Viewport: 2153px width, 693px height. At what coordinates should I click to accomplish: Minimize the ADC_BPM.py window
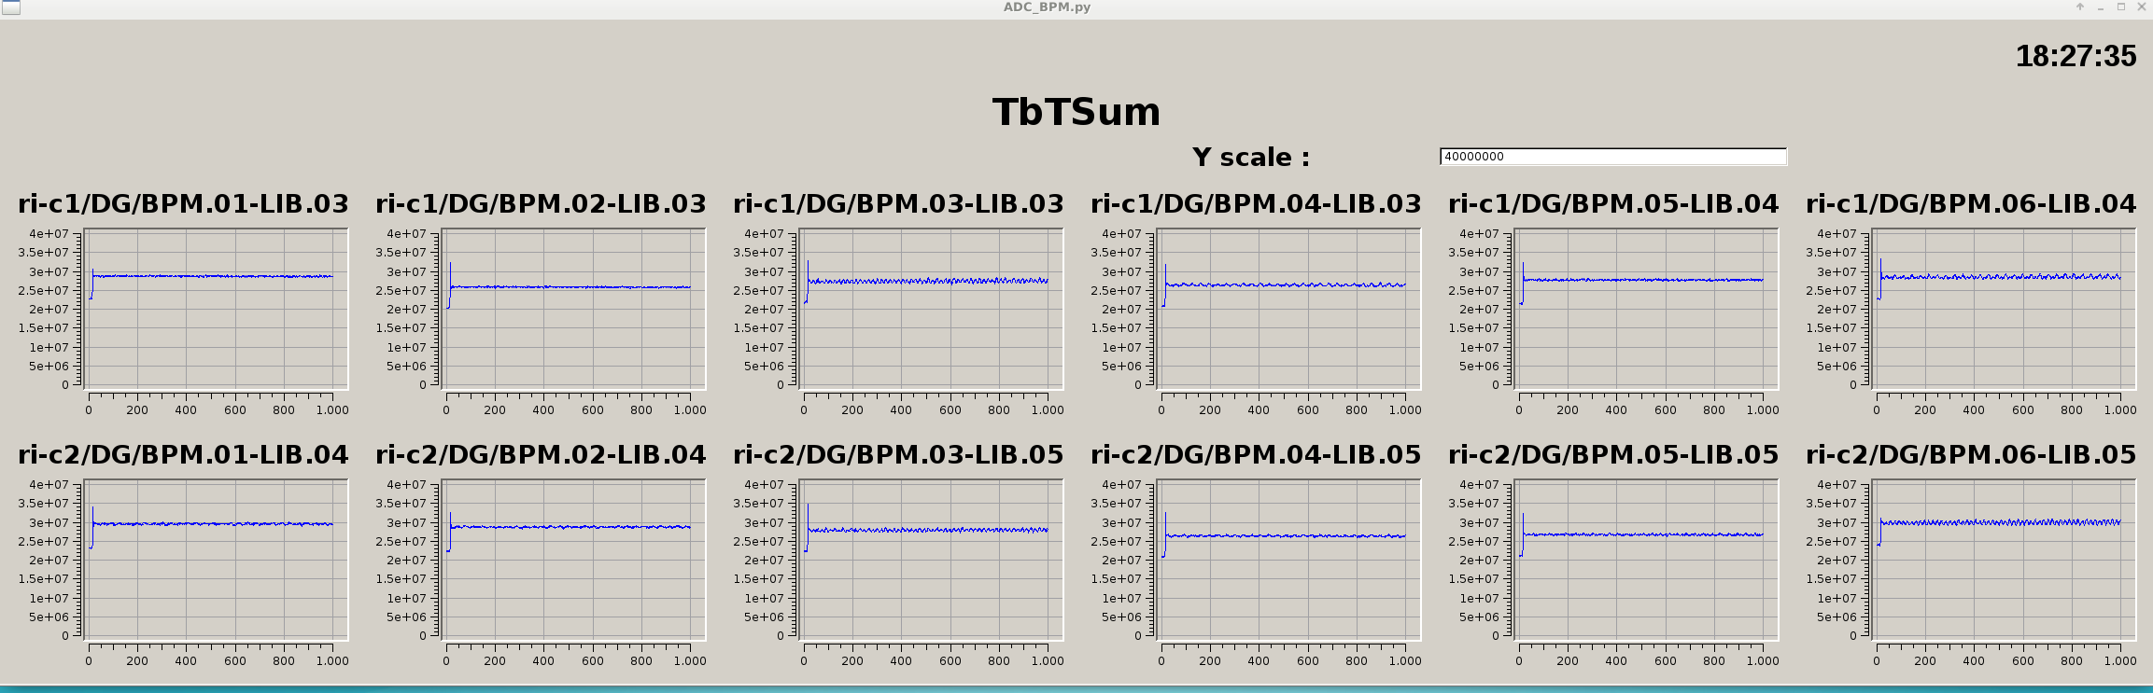click(x=2101, y=7)
